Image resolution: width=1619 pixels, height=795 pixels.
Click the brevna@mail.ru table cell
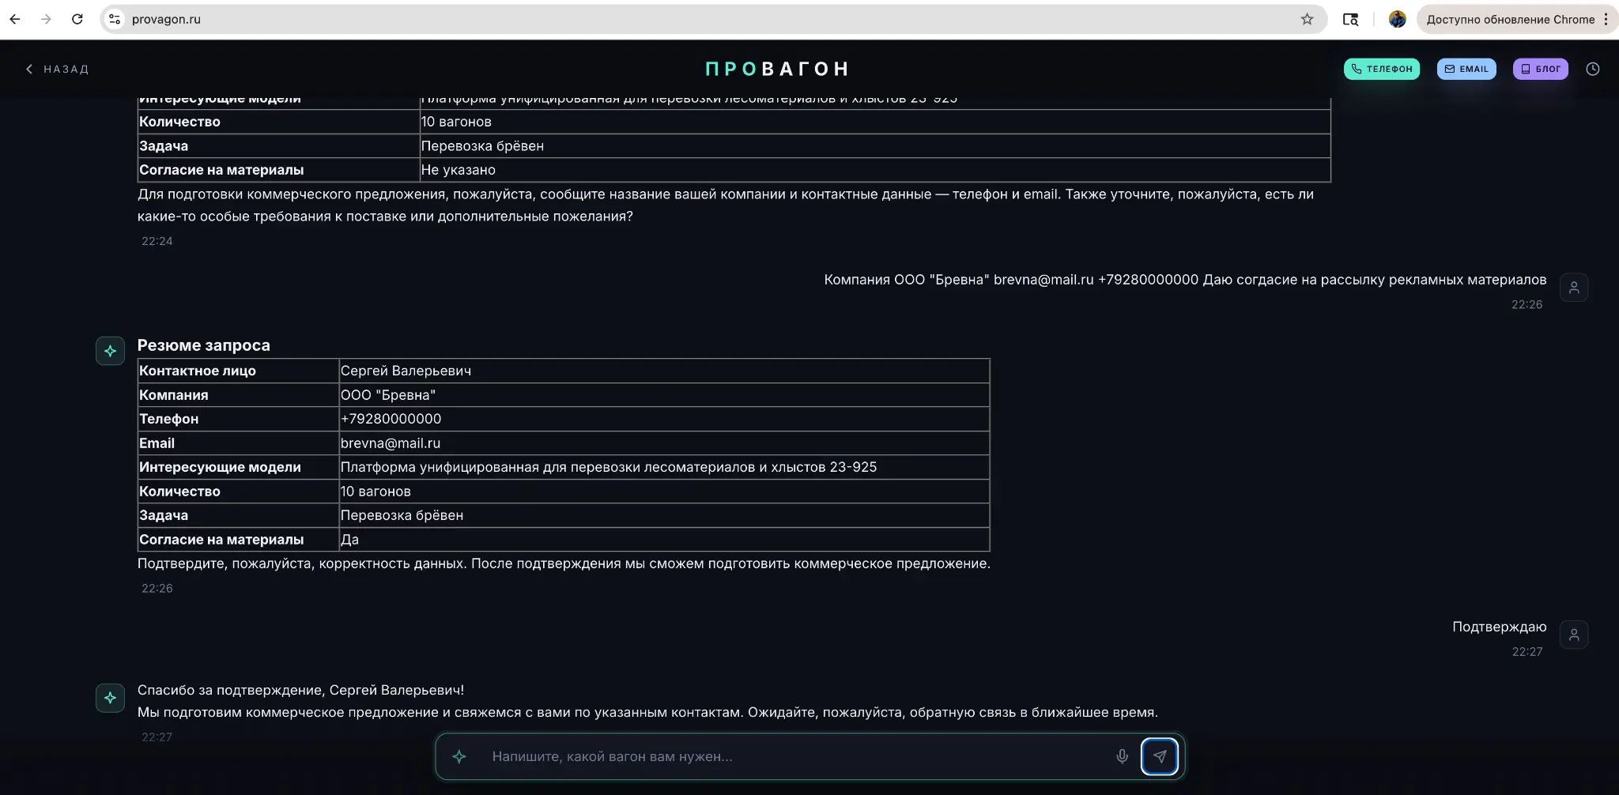(664, 443)
